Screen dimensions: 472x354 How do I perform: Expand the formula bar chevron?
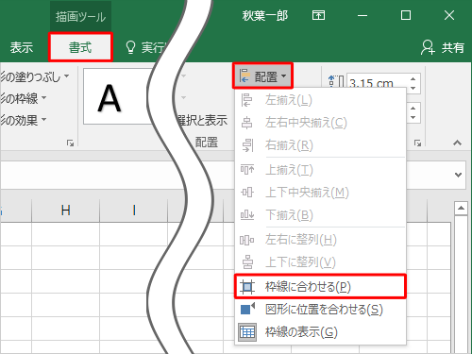[x=458, y=175]
